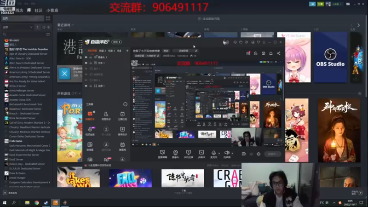This screenshot has height=207, width=368.
Task: Select the scene 4 tab in streaming app
Action: (x=111, y=51)
